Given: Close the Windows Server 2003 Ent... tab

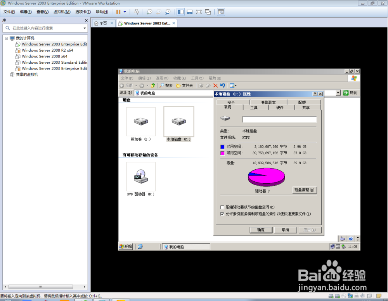Looking at the screenshot, I should (174, 23).
